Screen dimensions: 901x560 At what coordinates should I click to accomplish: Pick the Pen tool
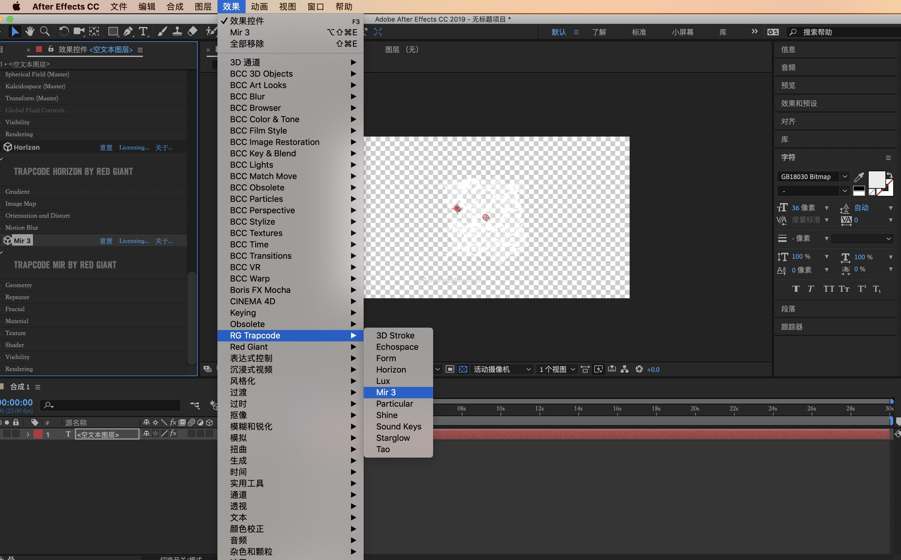pyautogui.click(x=128, y=32)
